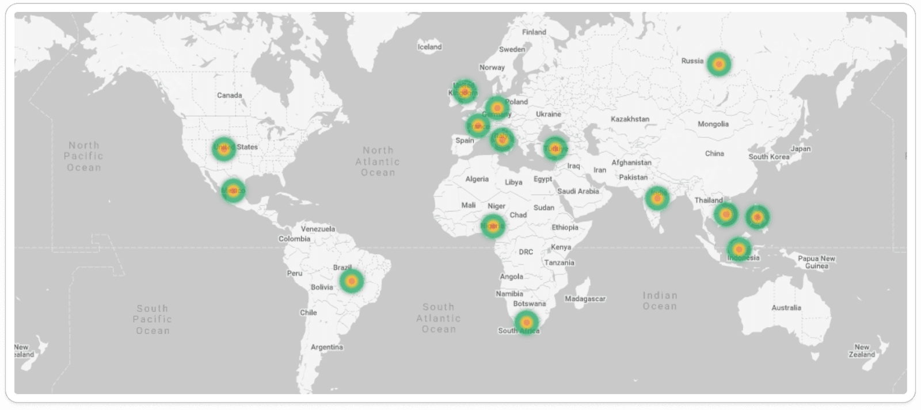The image size is (921, 410).
Task: Click the heatmap hotspot over South Africa
Action: coord(526,323)
